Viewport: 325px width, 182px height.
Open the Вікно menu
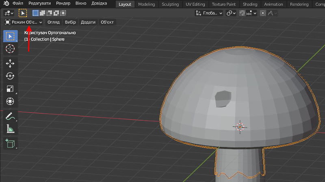pos(81,4)
